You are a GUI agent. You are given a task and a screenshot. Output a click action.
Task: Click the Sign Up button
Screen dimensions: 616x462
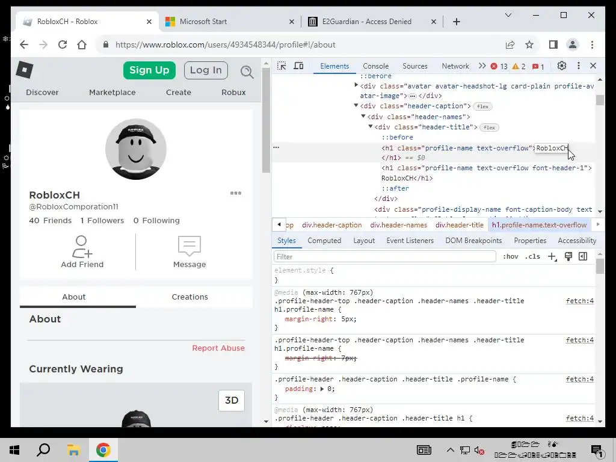[x=149, y=70]
